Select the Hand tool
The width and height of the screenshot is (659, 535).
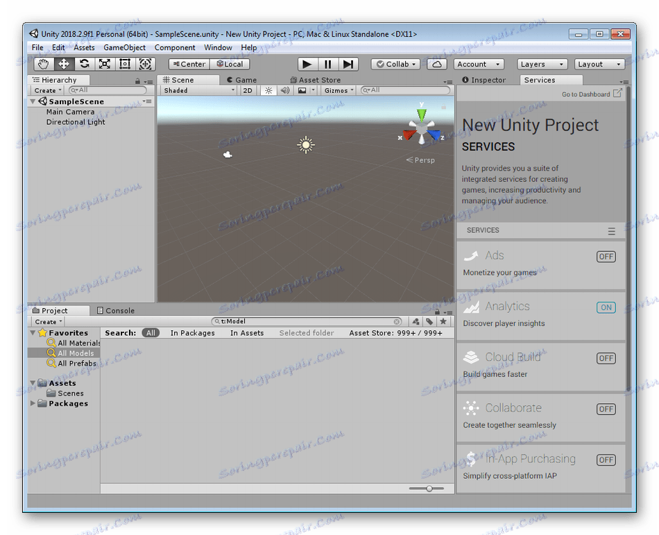44,64
